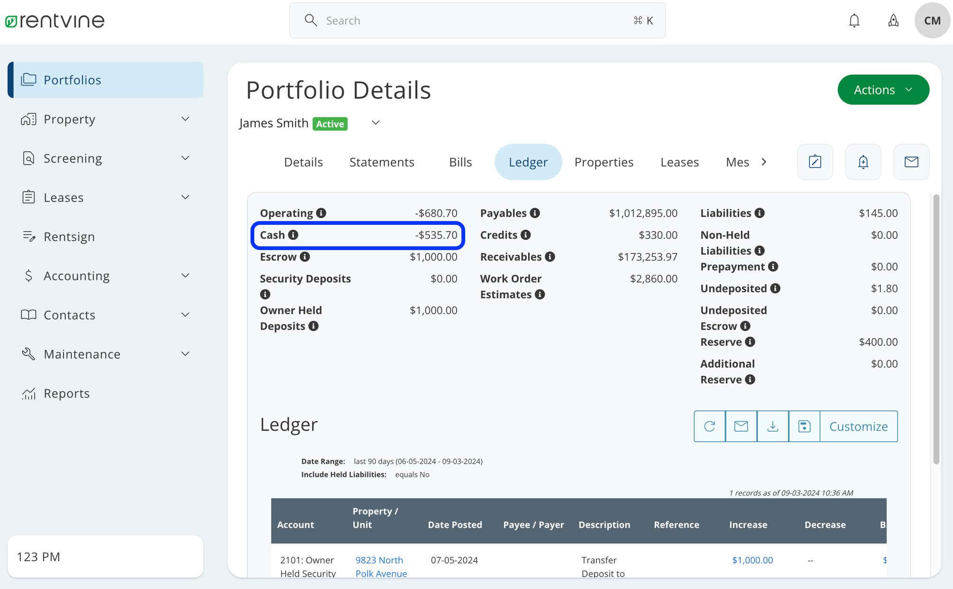Switch to the Properties tab
Screen dimensions: 953x589
click(x=604, y=162)
